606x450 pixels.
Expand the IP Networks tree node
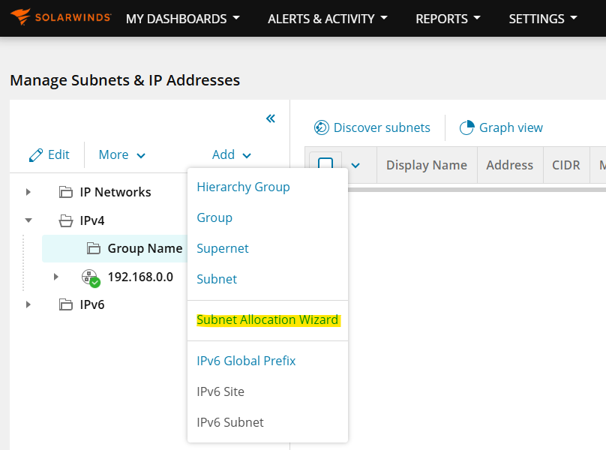tap(28, 191)
